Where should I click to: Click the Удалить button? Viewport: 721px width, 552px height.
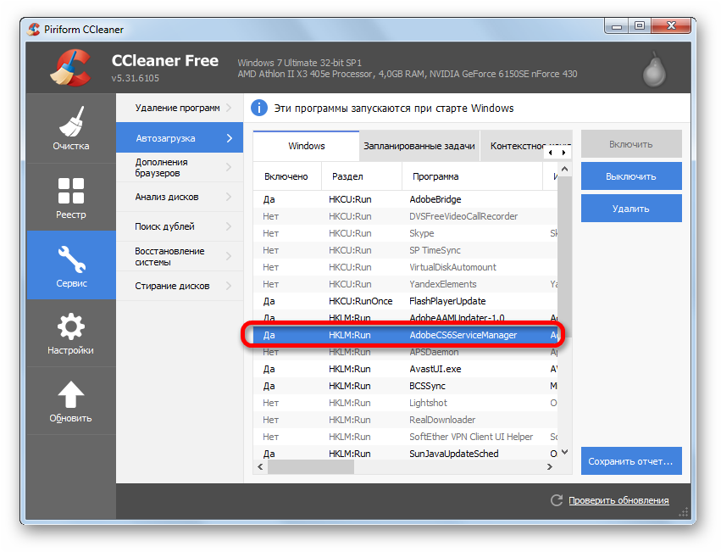(630, 209)
